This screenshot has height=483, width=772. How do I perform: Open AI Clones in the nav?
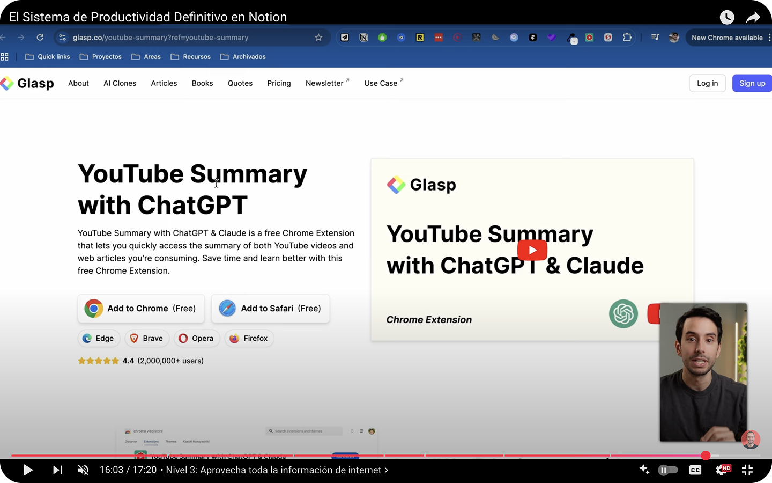120,83
